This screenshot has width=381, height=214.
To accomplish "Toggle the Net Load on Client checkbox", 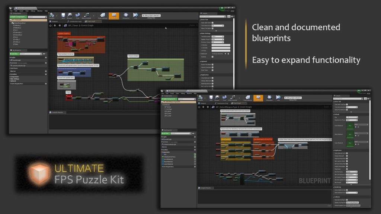I will coord(347,161).
